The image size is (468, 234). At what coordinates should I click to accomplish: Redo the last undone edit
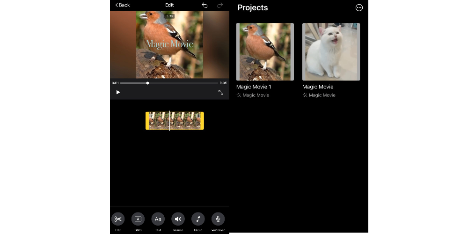(x=220, y=5)
